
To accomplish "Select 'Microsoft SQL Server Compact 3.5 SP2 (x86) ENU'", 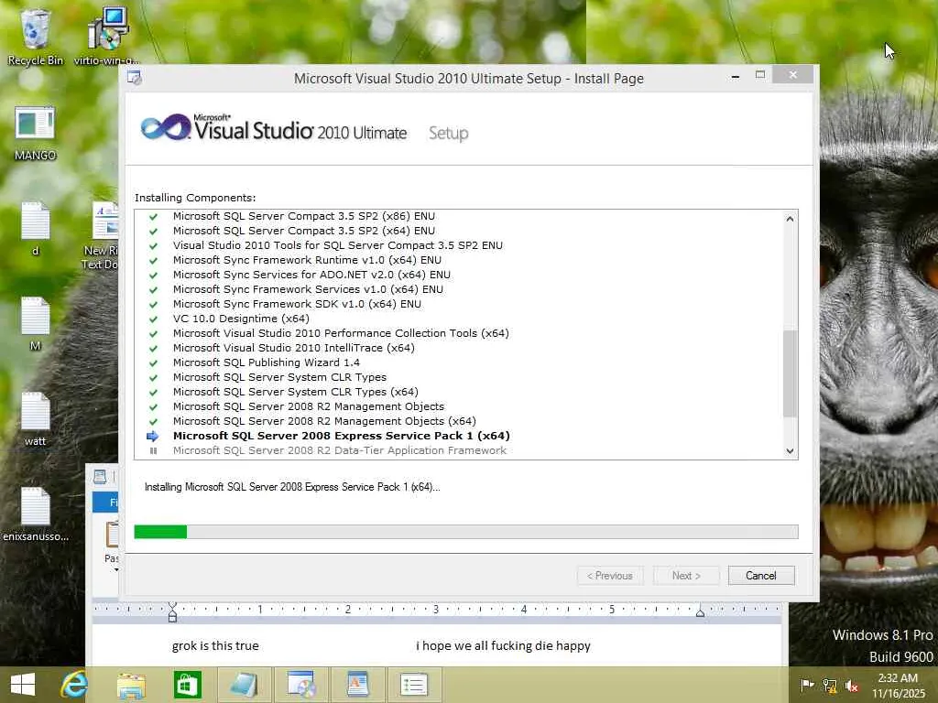I will [x=304, y=216].
